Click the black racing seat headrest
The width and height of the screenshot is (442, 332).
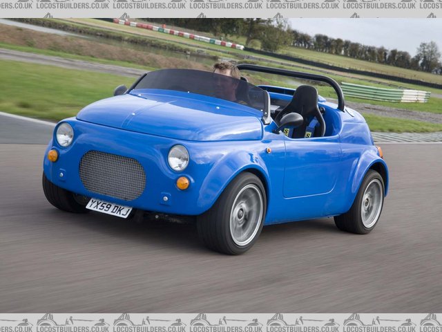(305, 101)
